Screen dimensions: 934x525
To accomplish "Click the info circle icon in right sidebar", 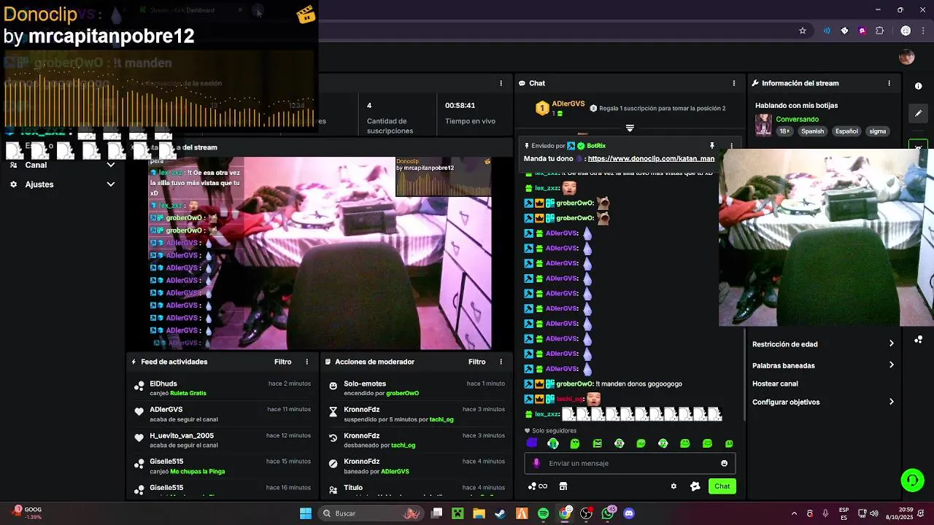I will click(918, 86).
